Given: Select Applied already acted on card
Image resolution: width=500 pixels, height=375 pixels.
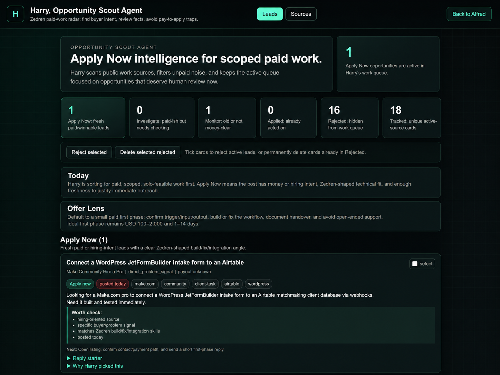Looking at the screenshot, I should tap(288, 118).
